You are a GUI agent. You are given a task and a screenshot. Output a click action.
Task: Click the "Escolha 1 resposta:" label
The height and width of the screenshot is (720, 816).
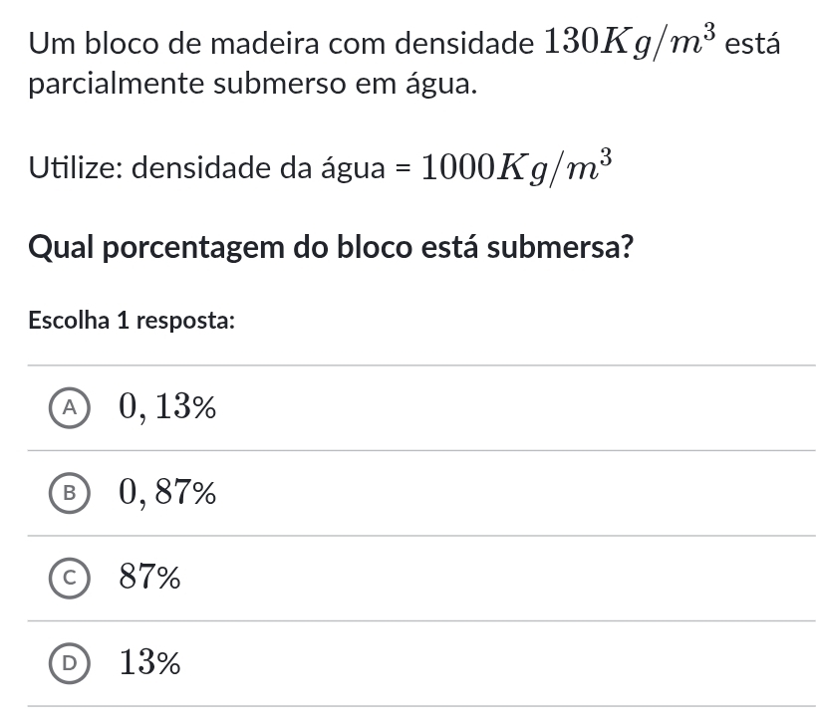coord(132,321)
